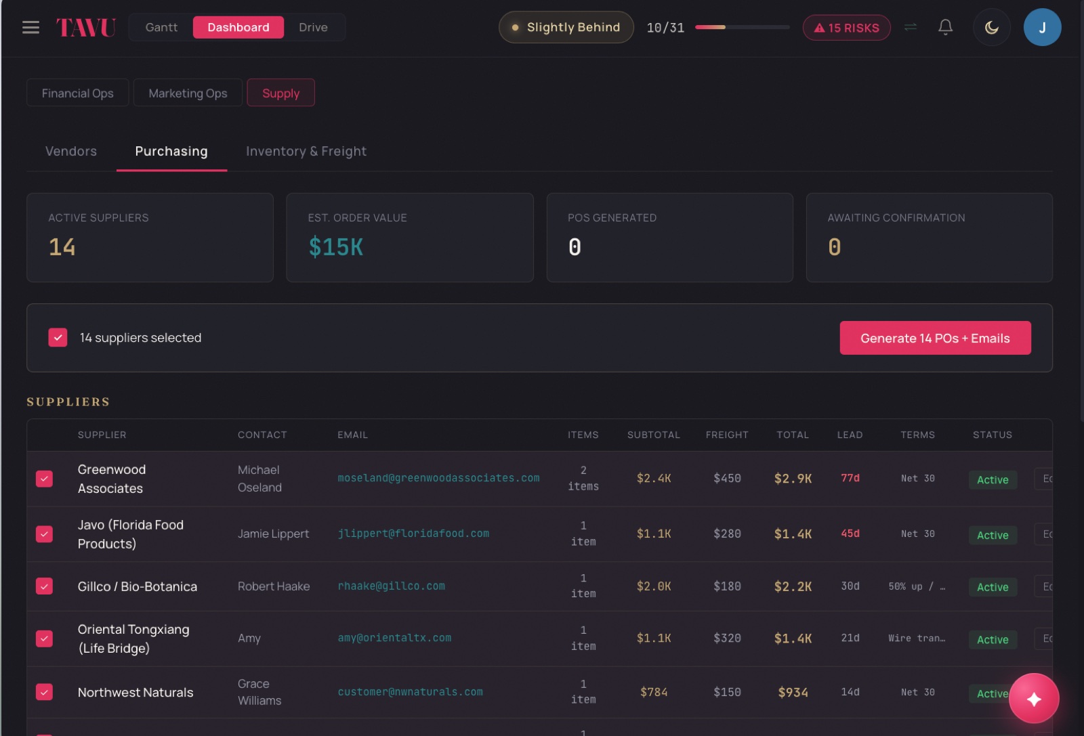
Task: Click the Active Suppliers card
Action: (150, 238)
